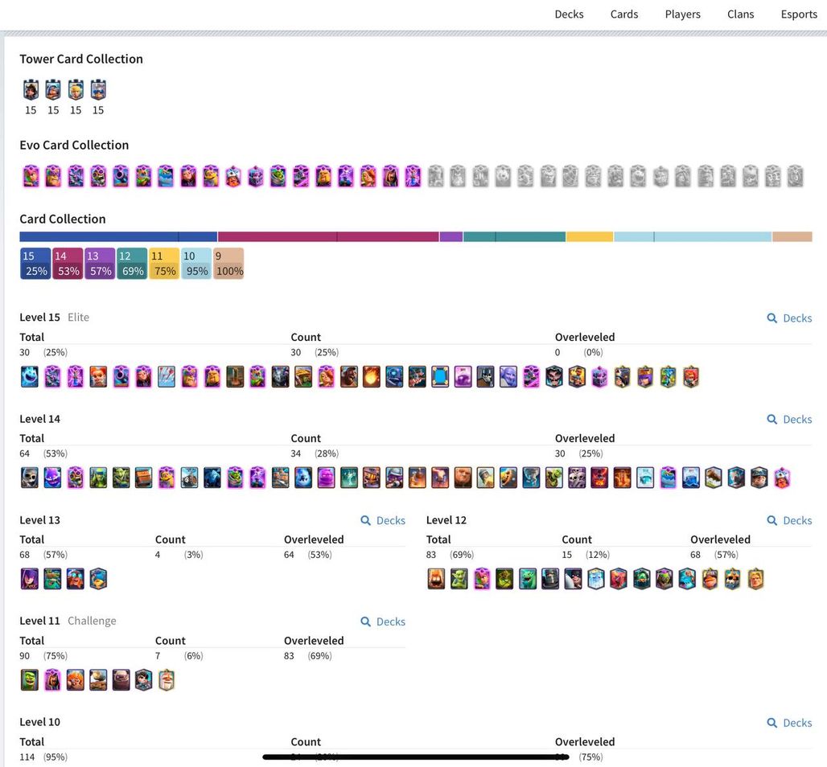Viewport: 827px width, 767px height.
Task: Select the yellow level 11 75% badge
Action: [x=164, y=264]
